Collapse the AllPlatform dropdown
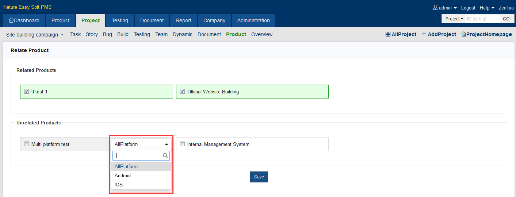The height and width of the screenshot is (197, 516). (x=167, y=144)
